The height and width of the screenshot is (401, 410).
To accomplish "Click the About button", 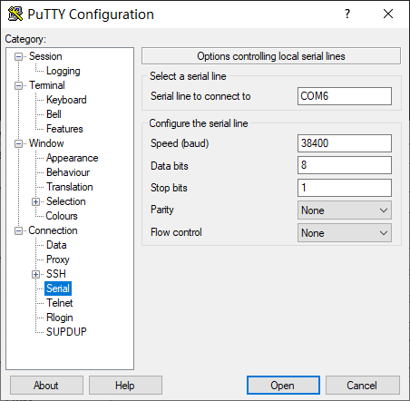I will [x=46, y=386].
